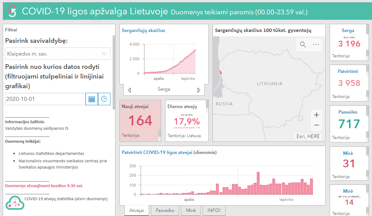Screen dimensions: 372x216
Task: Open the Mirė tab
Action: [191, 210]
